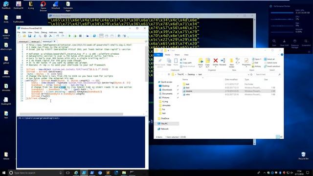This screenshot has height=176, width=313.
Task: Open Add-ons menu in PowerShell ISE
Action: click(53, 32)
